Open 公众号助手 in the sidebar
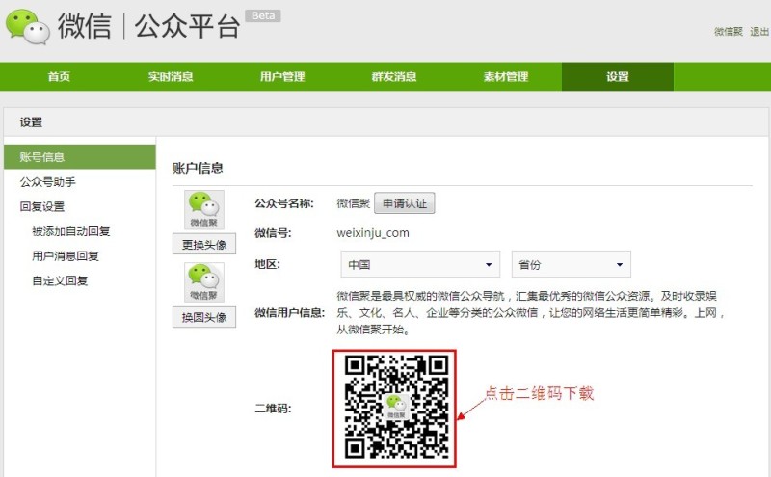This screenshot has width=771, height=477. click(47, 182)
